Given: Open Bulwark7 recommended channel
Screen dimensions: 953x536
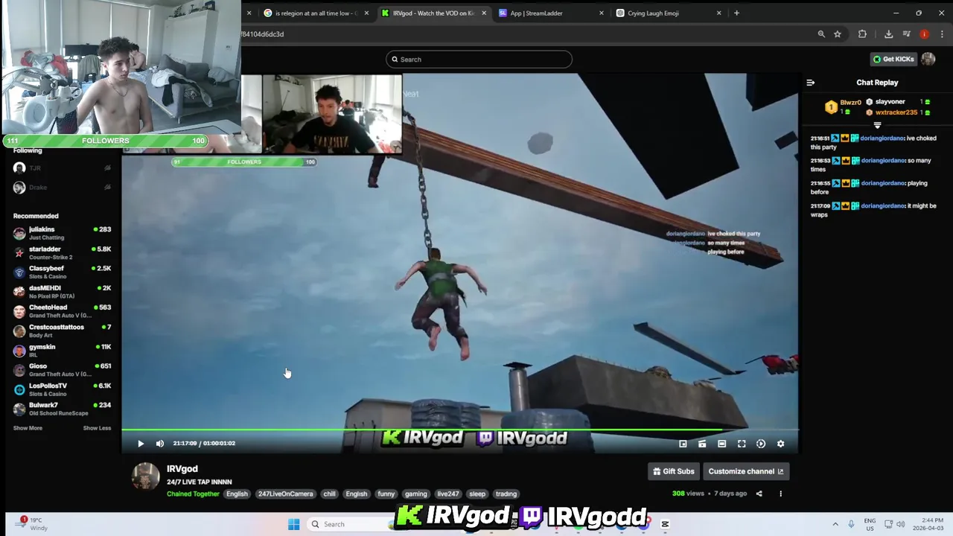Looking at the screenshot, I should coord(62,409).
